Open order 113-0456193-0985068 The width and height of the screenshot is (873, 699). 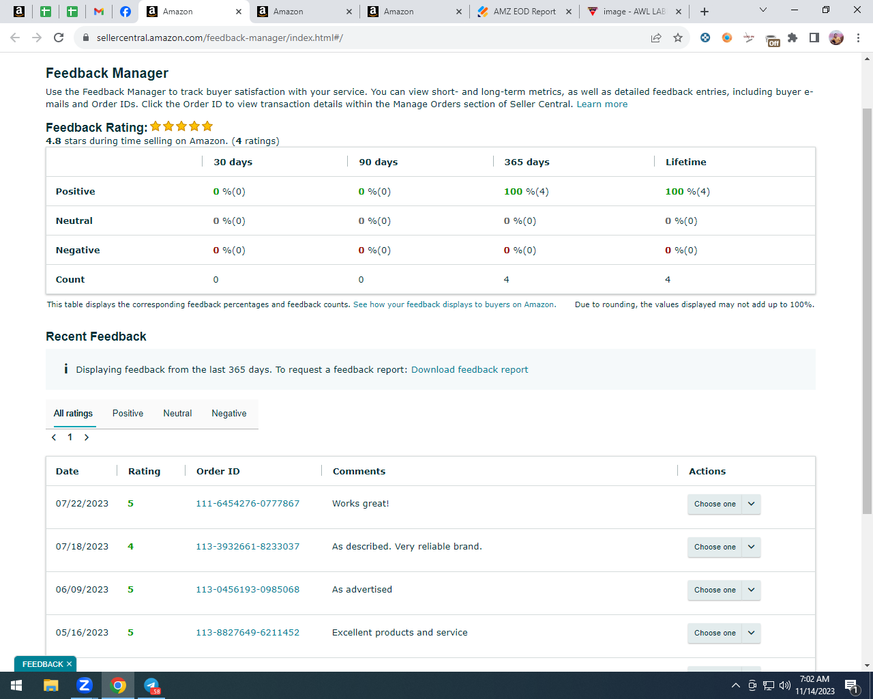(x=248, y=590)
